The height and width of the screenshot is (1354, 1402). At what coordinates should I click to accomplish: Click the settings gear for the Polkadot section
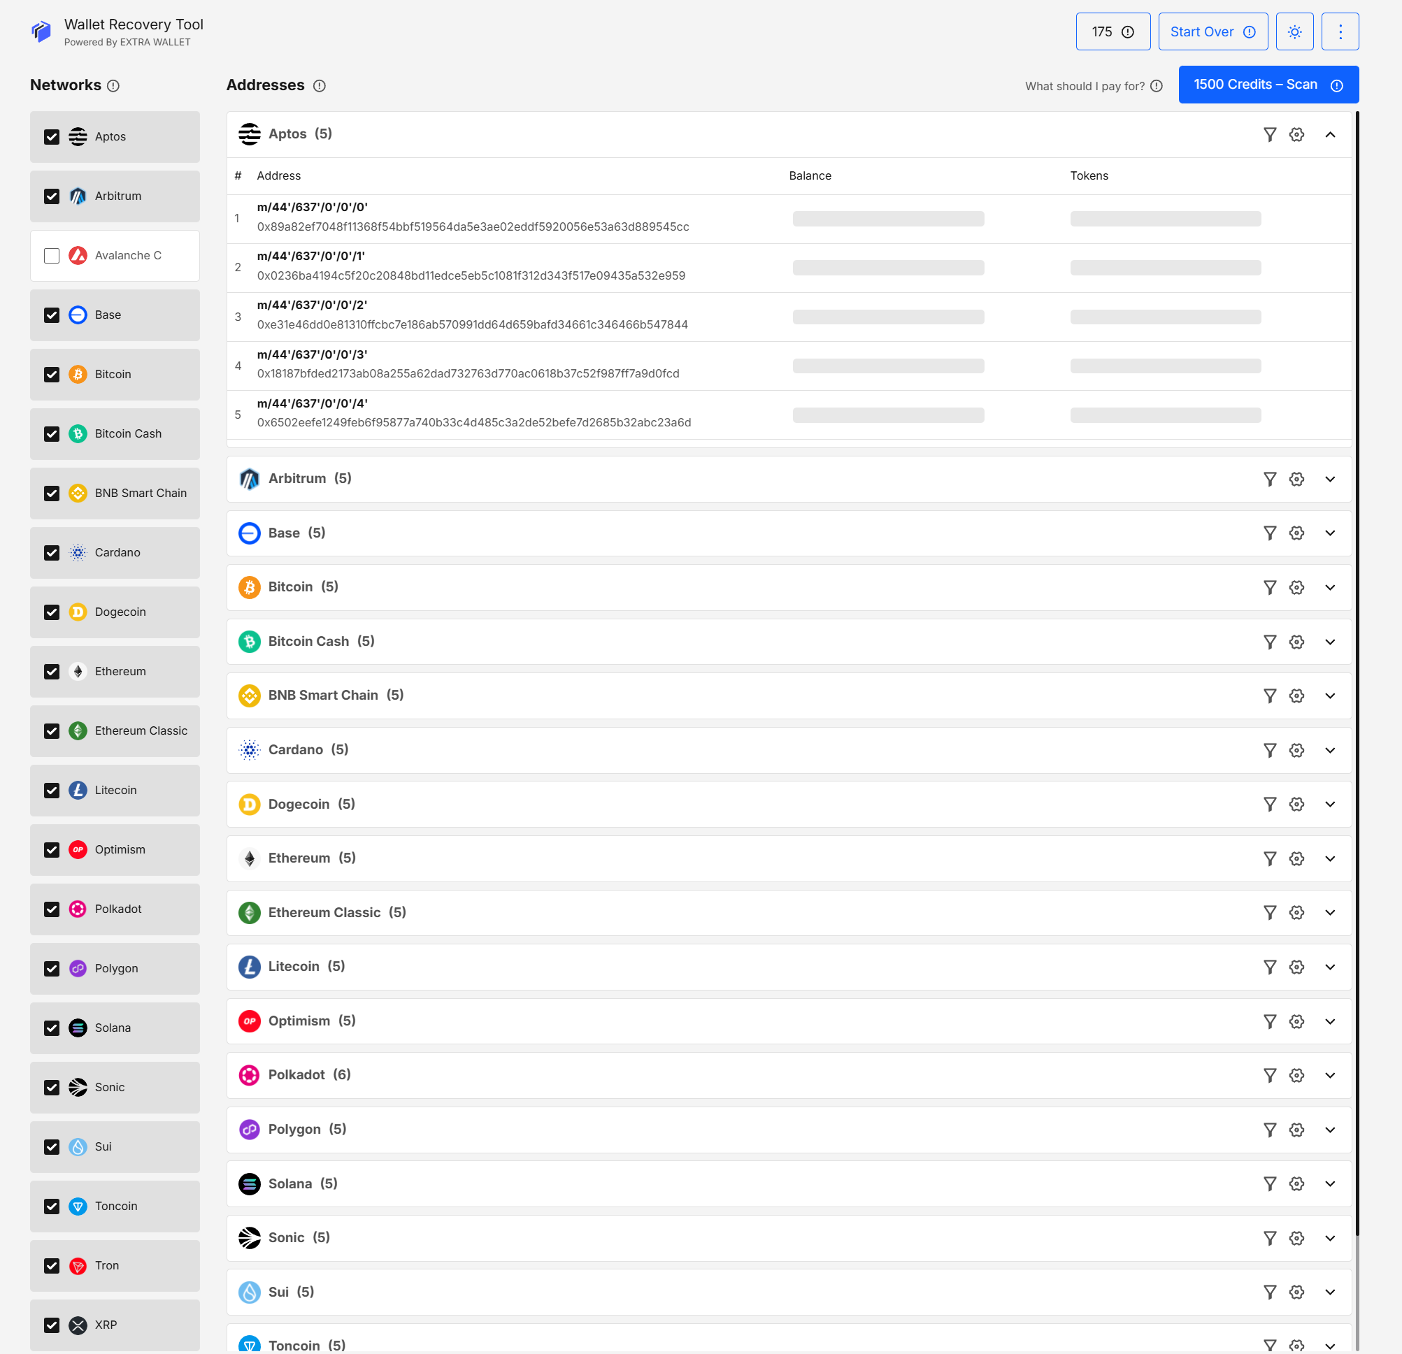click(1297, 1074)
